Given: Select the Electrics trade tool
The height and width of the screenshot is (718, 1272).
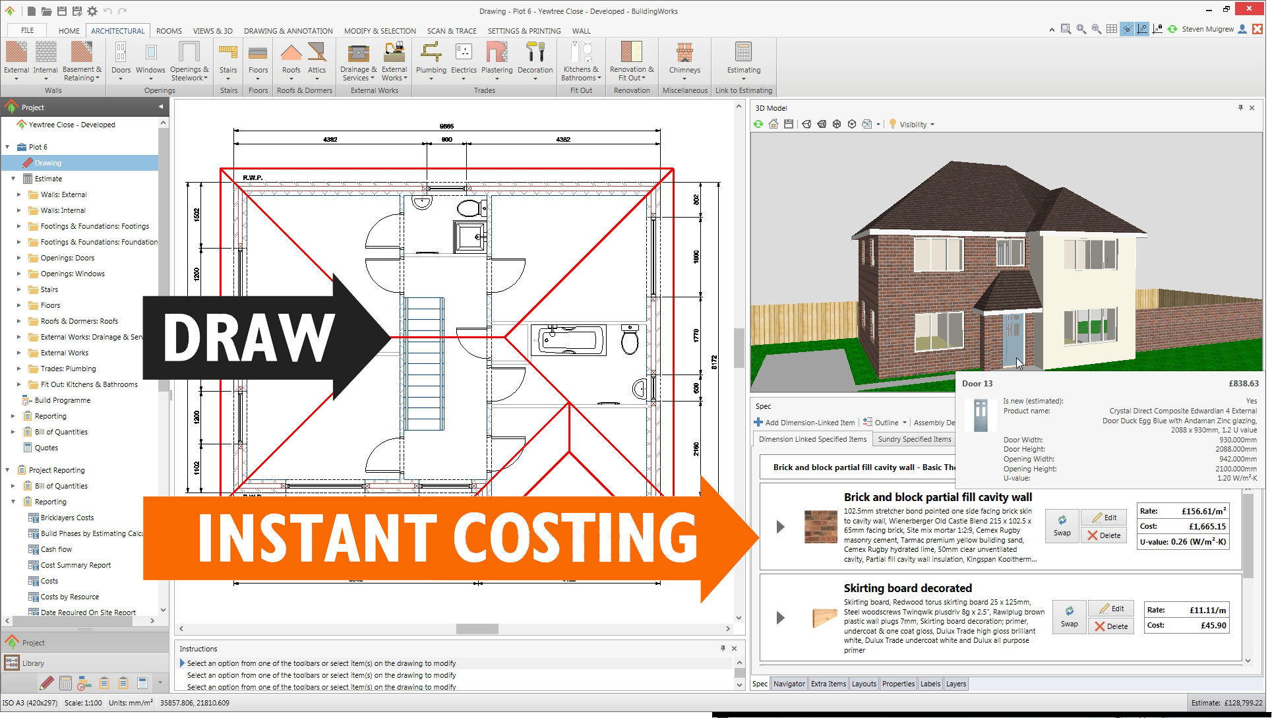Looking at the screenshot, I should tap(464, 61).
